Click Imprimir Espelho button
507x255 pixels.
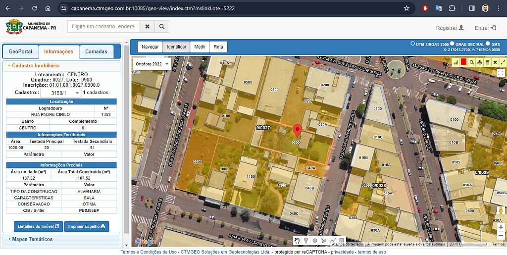pos(87,226)
